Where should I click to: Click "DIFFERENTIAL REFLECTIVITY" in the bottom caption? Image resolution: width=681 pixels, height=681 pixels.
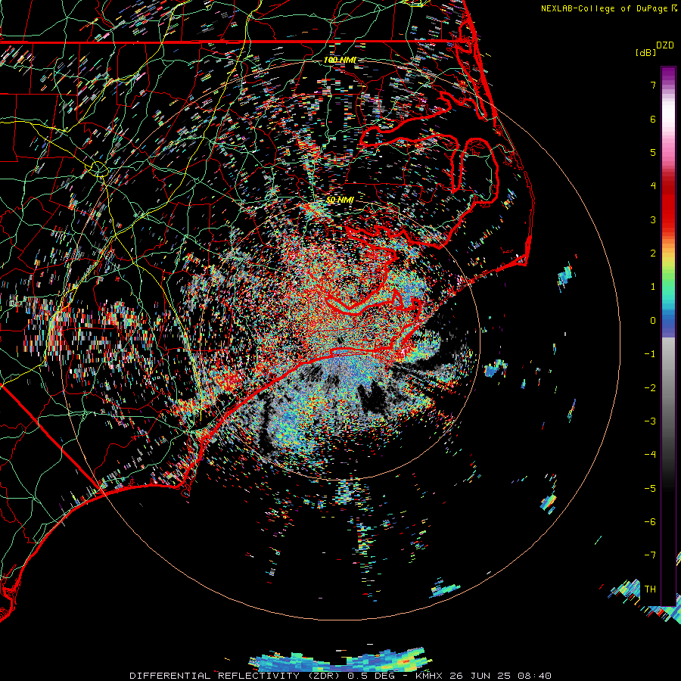click(215, 676)
